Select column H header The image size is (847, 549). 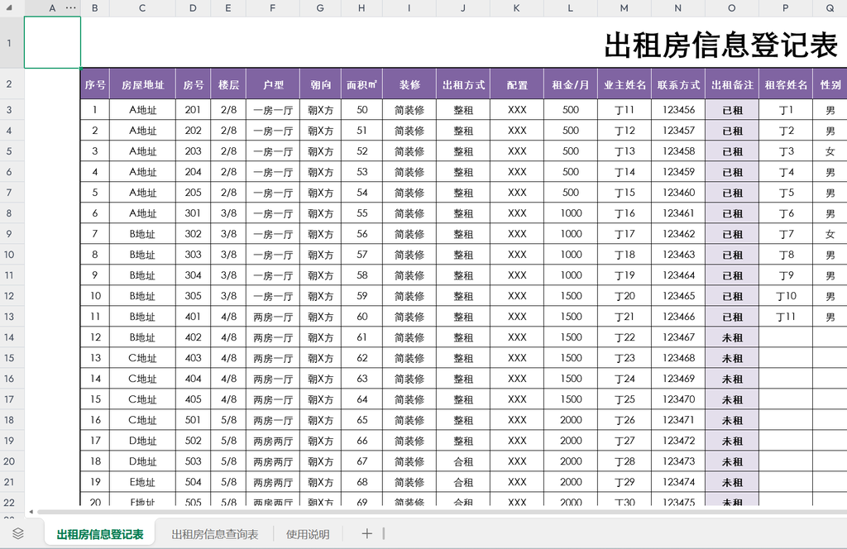(362, 8)
